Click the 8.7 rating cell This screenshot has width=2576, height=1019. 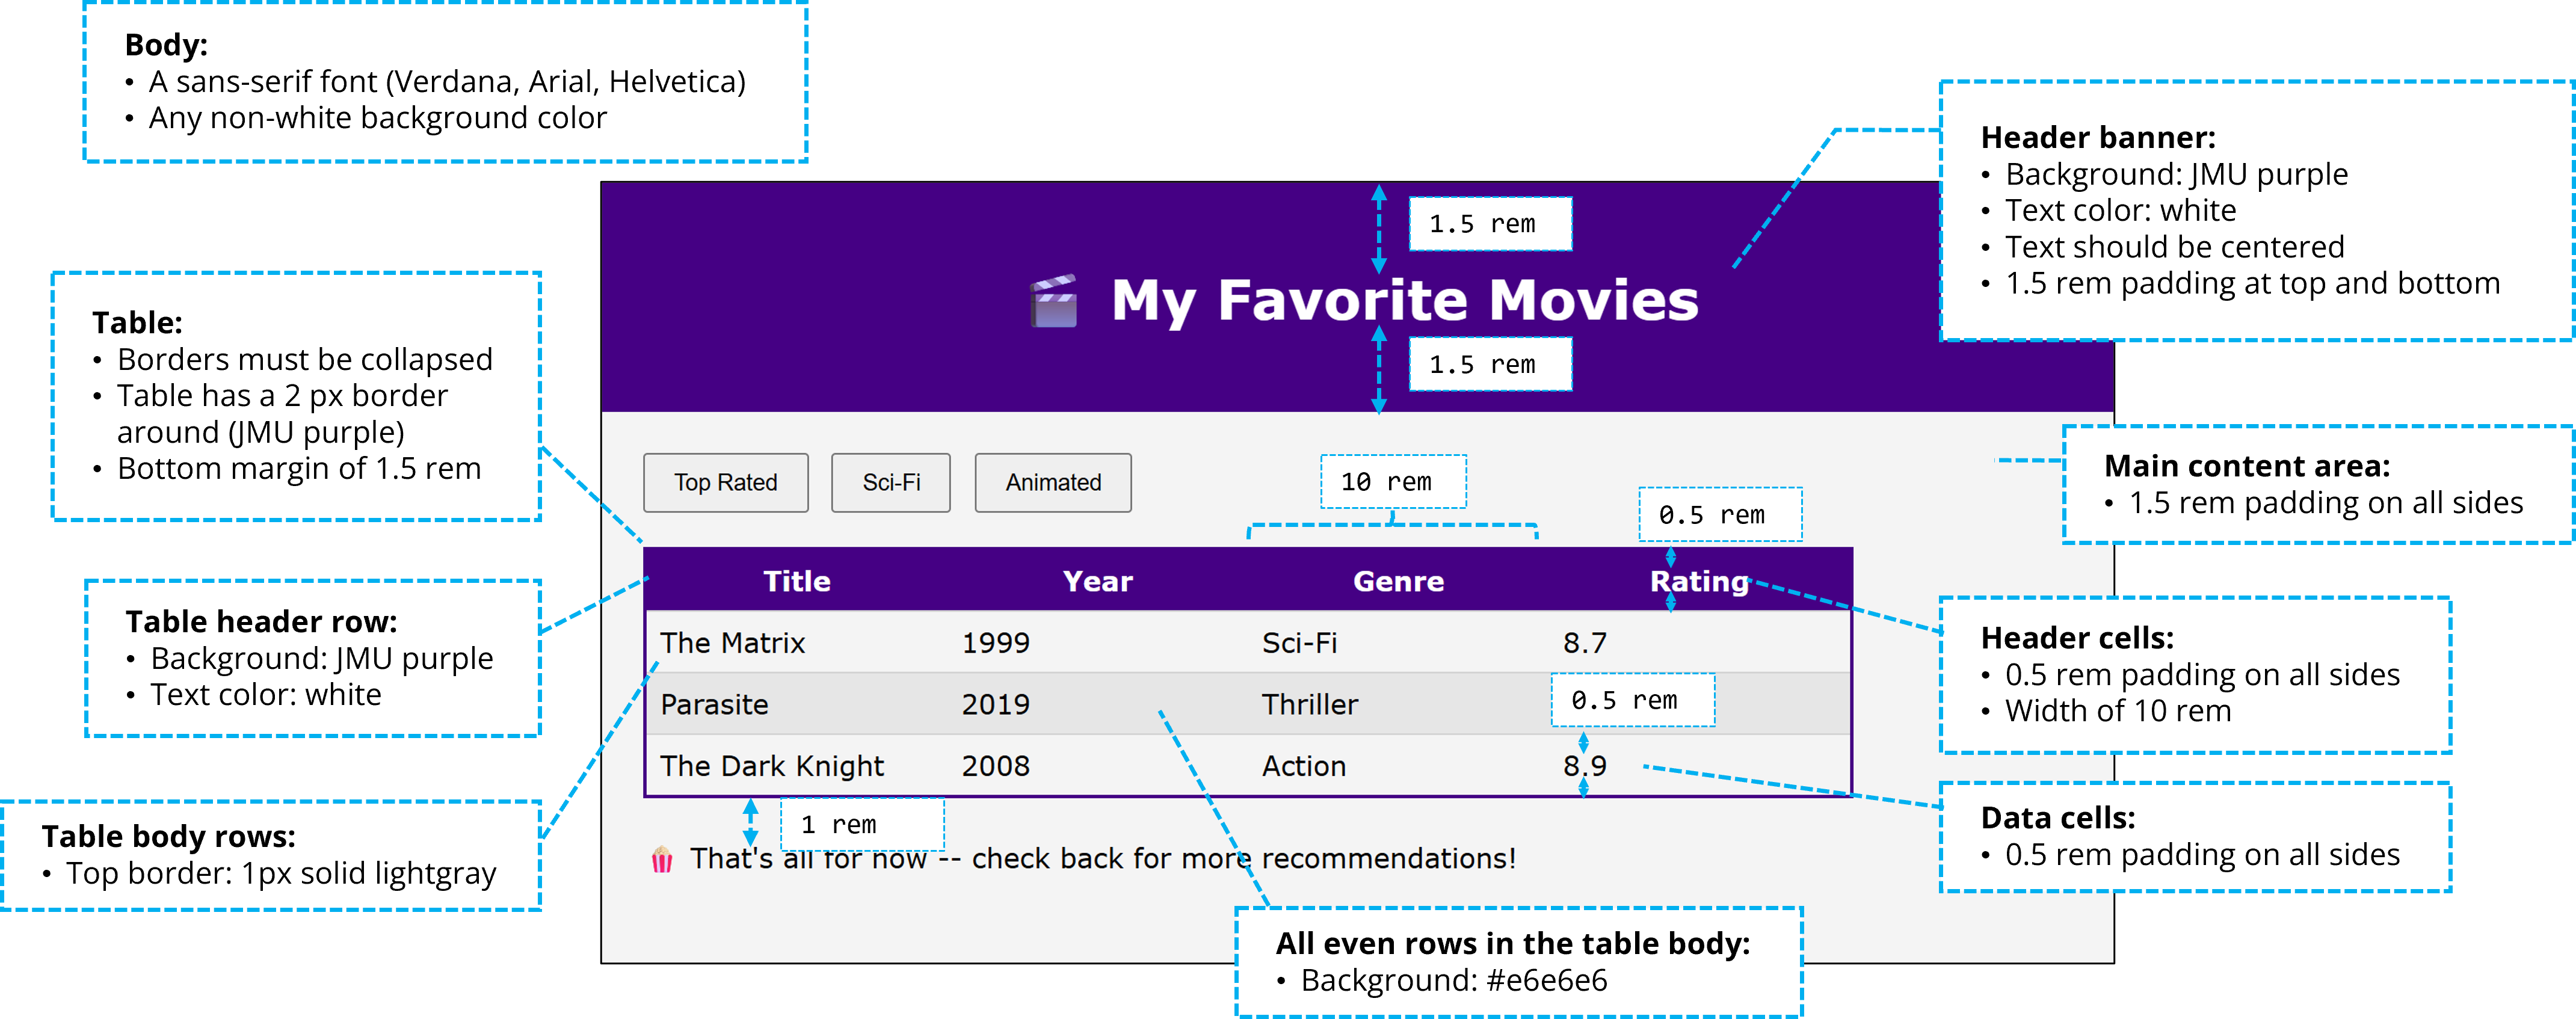tap(1699, 642)
